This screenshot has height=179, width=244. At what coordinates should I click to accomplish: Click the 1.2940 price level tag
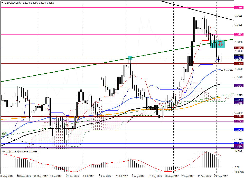[x=239, y=100]
